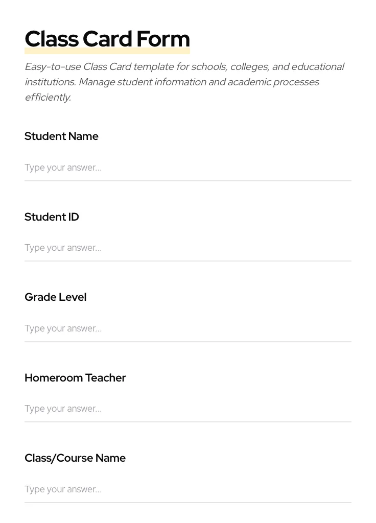Viewport: 376px width, 523px height.
Task: Activate the Class/Course Name answer field
Action: (187, 489)
